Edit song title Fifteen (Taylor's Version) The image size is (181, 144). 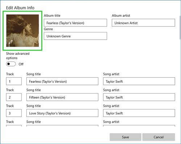click(x=62, y=97)
